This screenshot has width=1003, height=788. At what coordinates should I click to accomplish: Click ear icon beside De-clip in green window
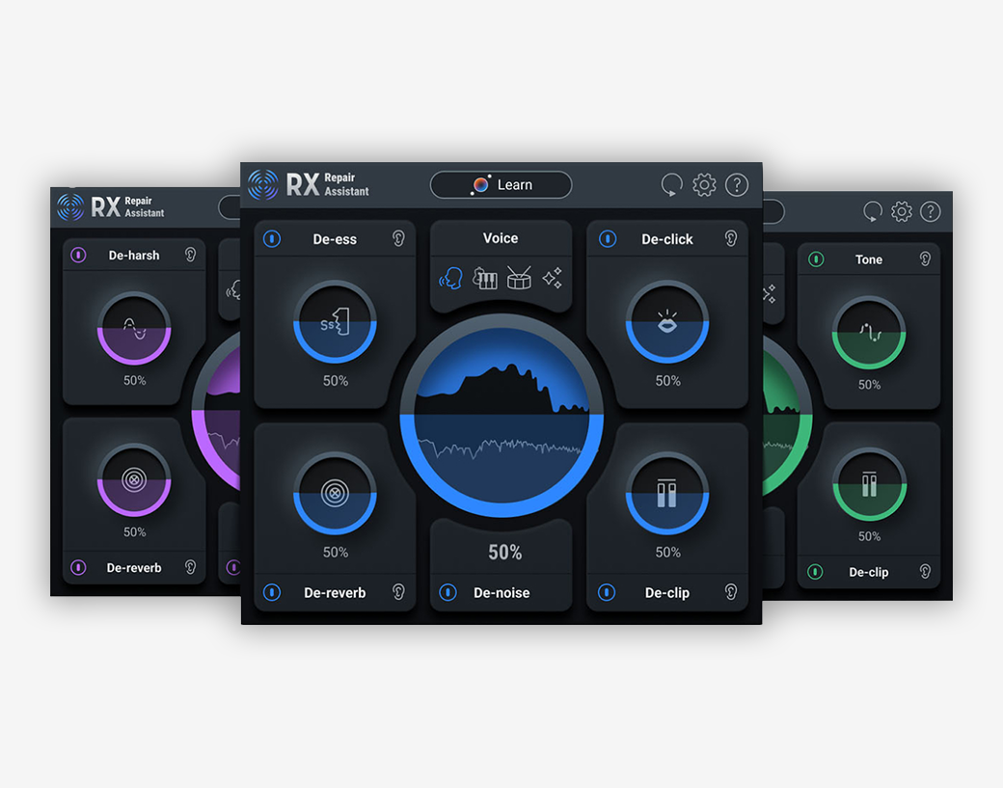coord(925,571)
